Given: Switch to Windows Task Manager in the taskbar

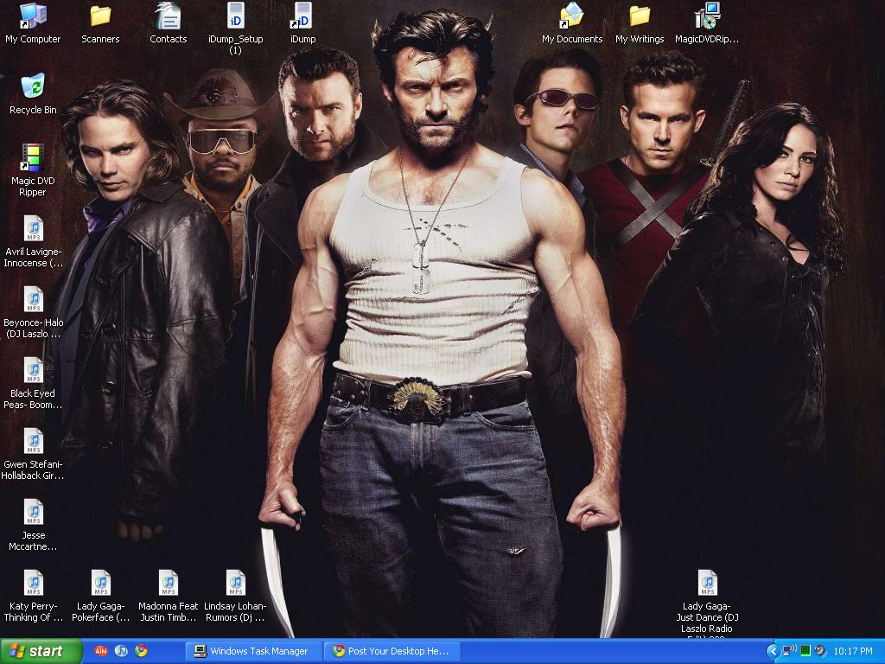Looking at the screenshot, I should [253, 651].
